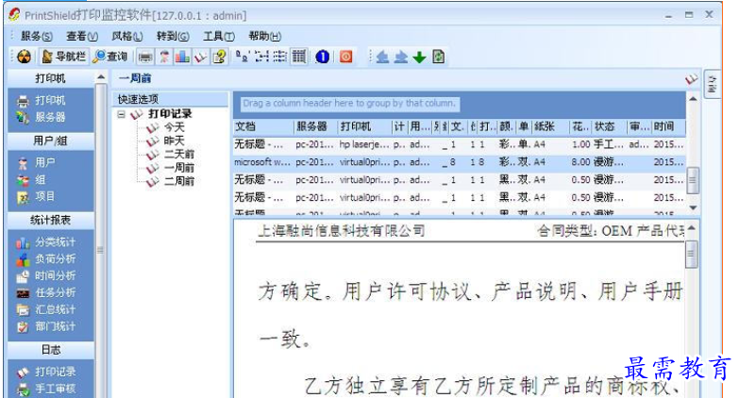Click the blue forward navigation arrow
Viewport: 739px width, 398px height.
pyautogui.click(x=401, y=58)
